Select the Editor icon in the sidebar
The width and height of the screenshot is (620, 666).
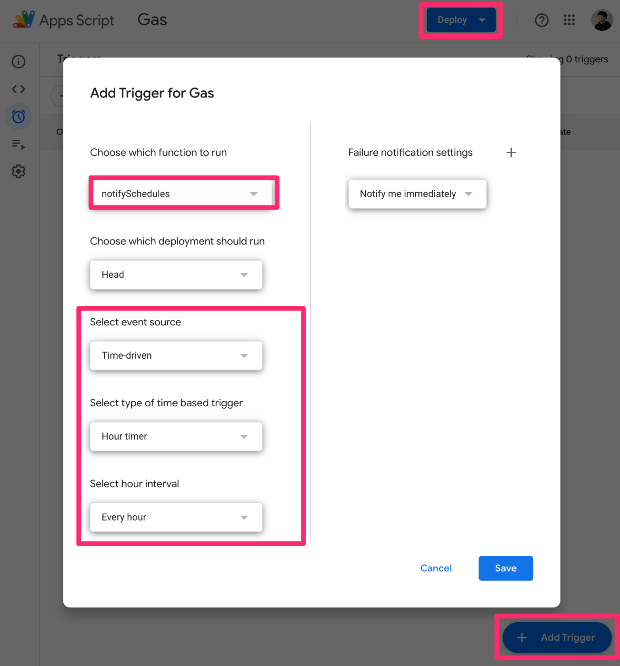pos(18,88)
